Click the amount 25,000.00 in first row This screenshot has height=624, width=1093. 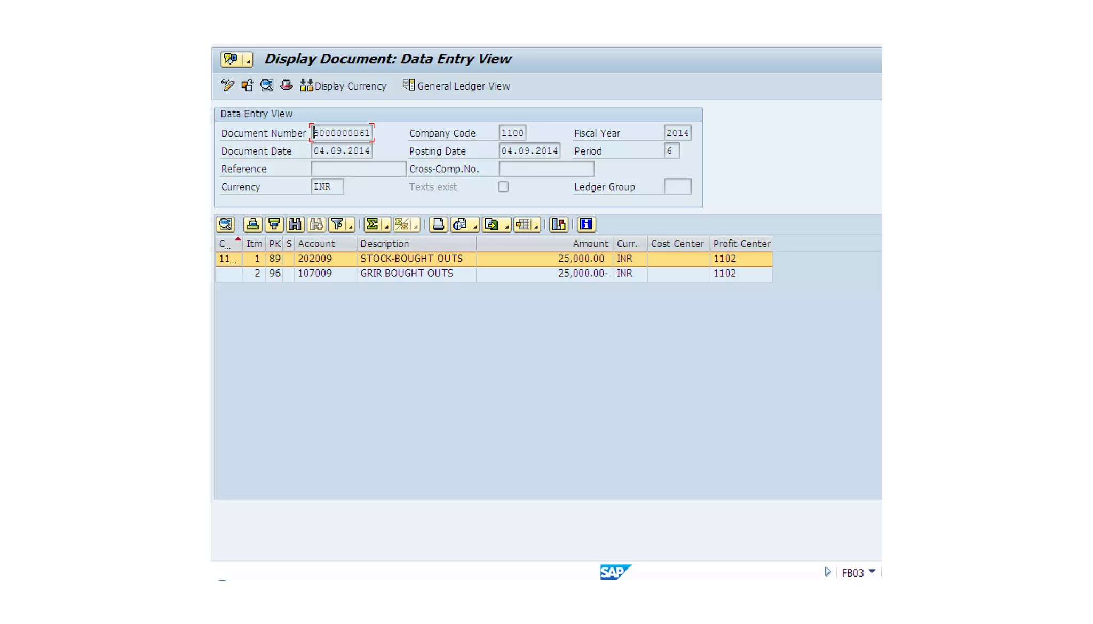(x=544, y=259)
